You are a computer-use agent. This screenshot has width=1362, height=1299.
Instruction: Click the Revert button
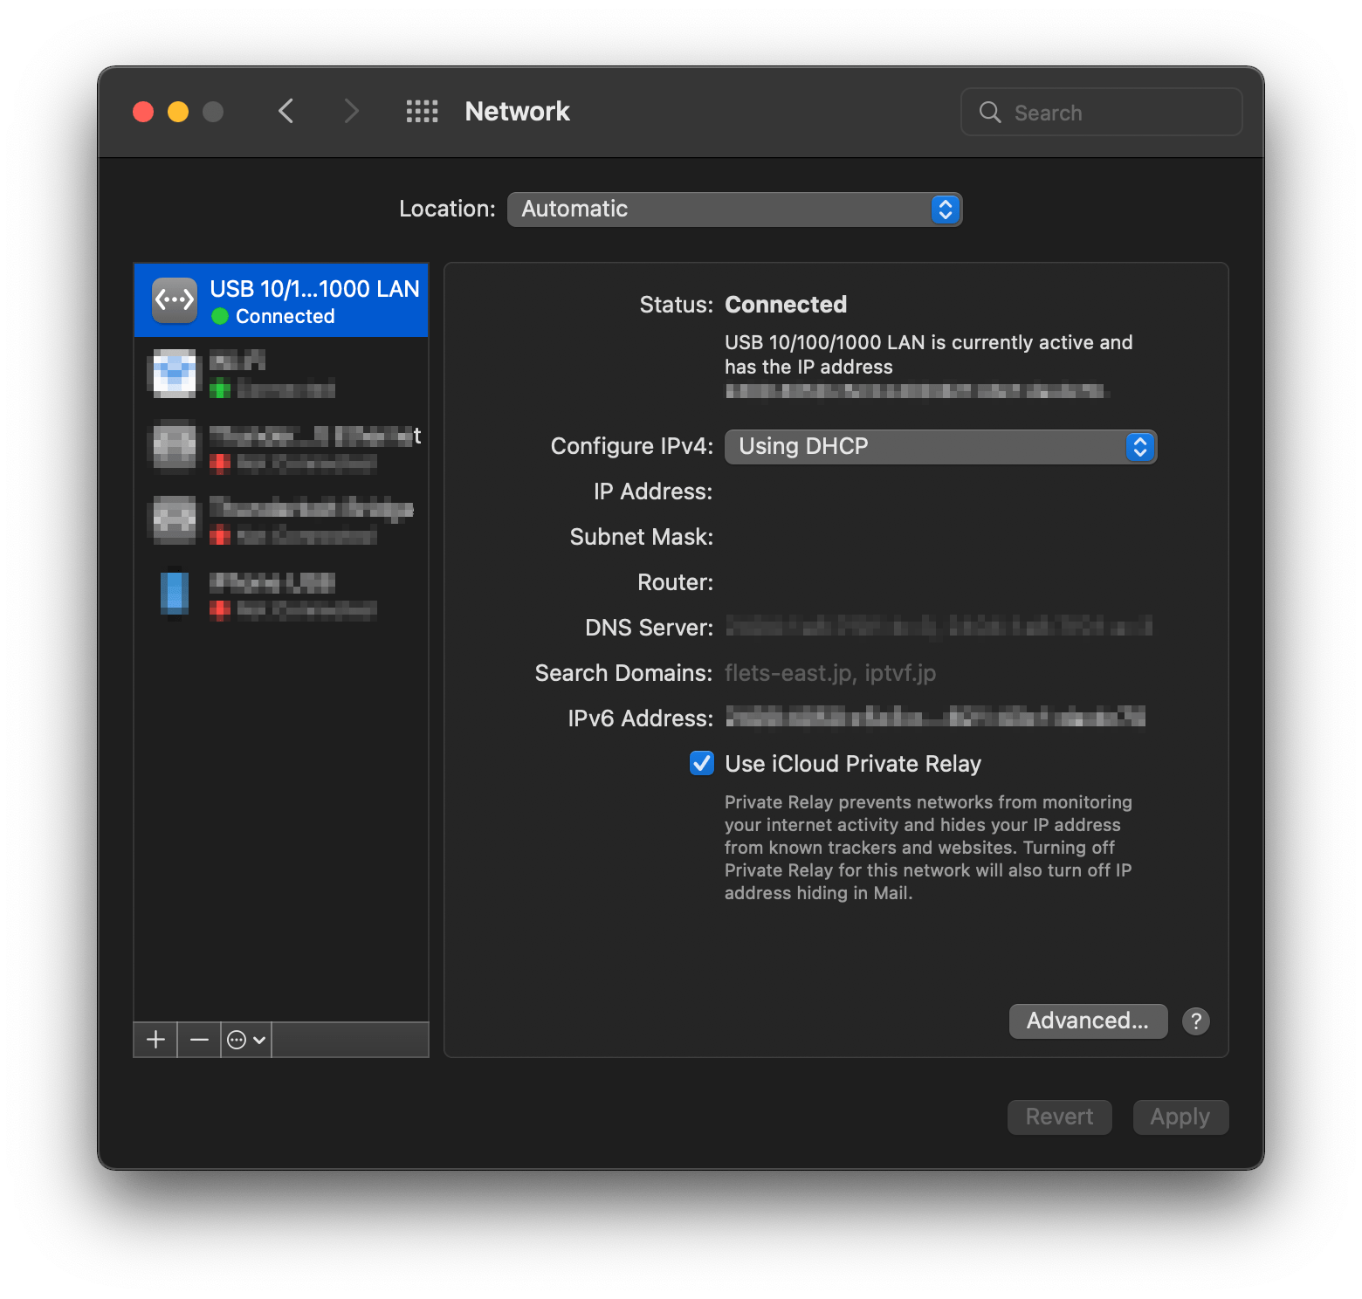pyautogui.click(x=1059, y=1117)
